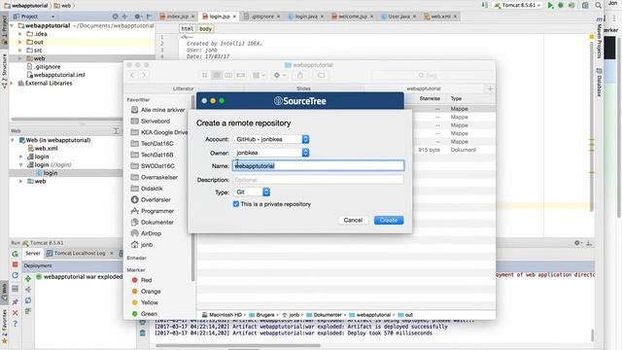Click the AirDrop icon in Finder sidebar
Viewport: 622px width, 350px height.
(x=135, y=233)
